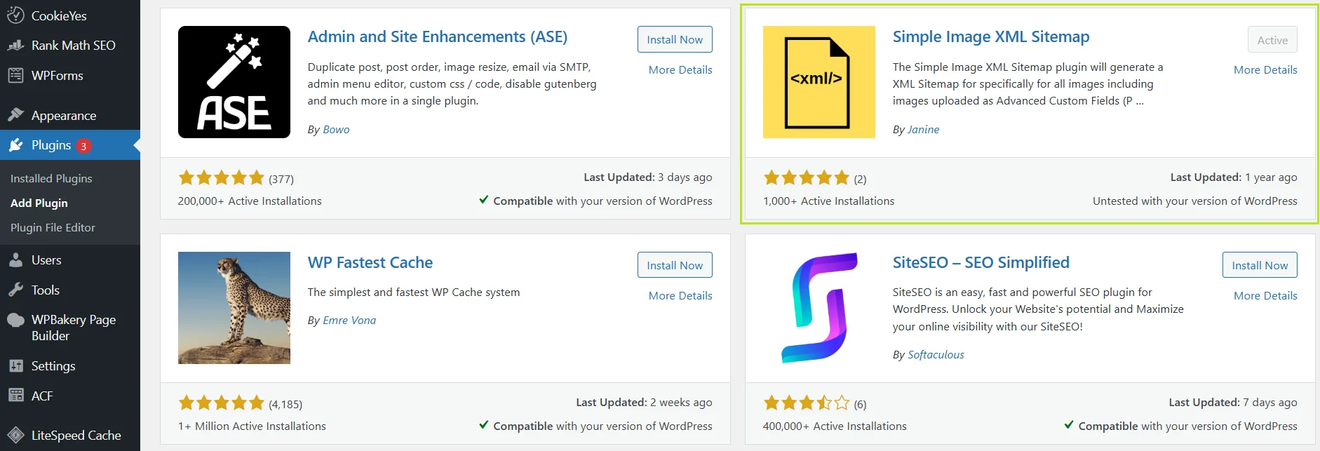Open the Settings menu icon

click(15, 365)
